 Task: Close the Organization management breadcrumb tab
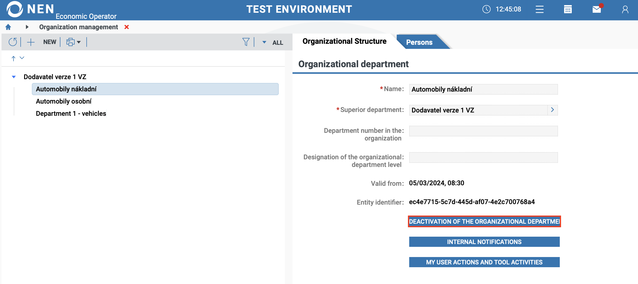(127, 27)
